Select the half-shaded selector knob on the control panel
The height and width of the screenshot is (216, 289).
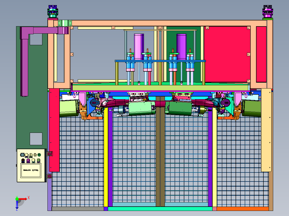pyautogui.click(x=35, y=155)
